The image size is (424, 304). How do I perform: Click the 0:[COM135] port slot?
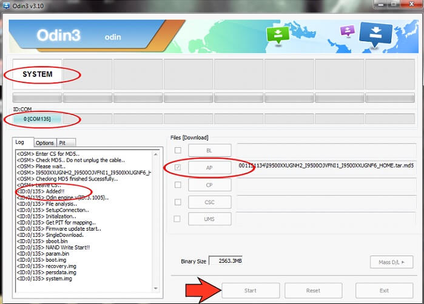point(38,119)
